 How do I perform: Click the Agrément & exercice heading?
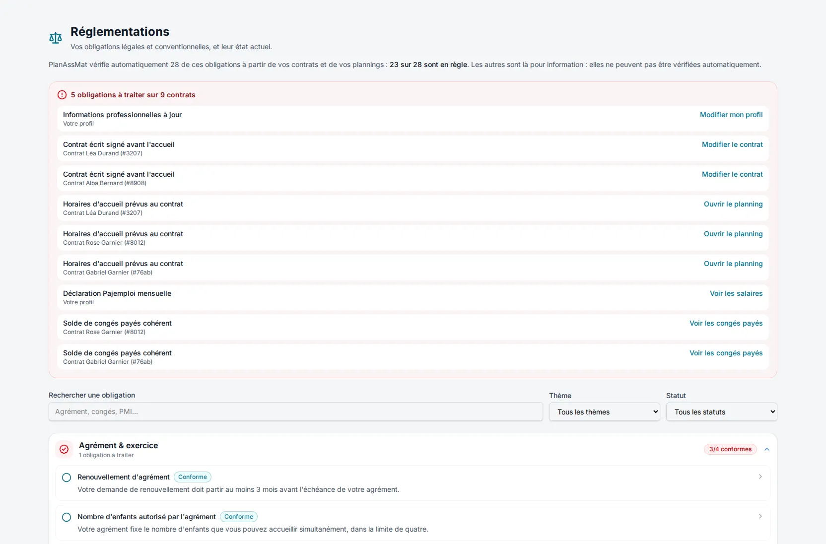pyautogui.click(x=118, y=446)
